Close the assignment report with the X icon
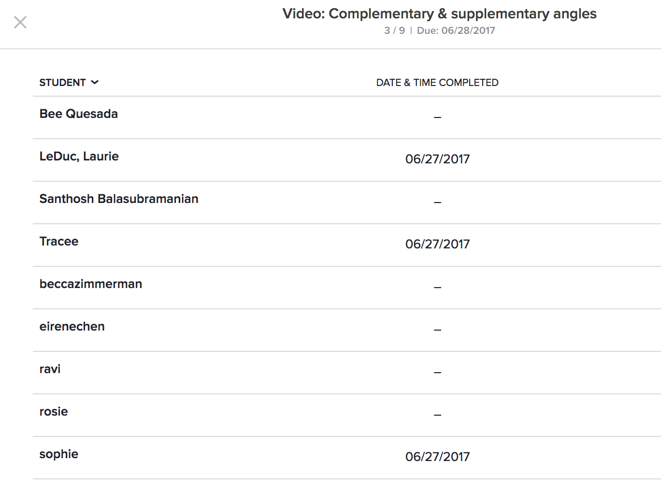 pos(20,22)
